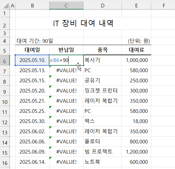This screenshot has width=175, height=169.
Task: Click #VALUE! error in row 7
Action: pos(66,70)
